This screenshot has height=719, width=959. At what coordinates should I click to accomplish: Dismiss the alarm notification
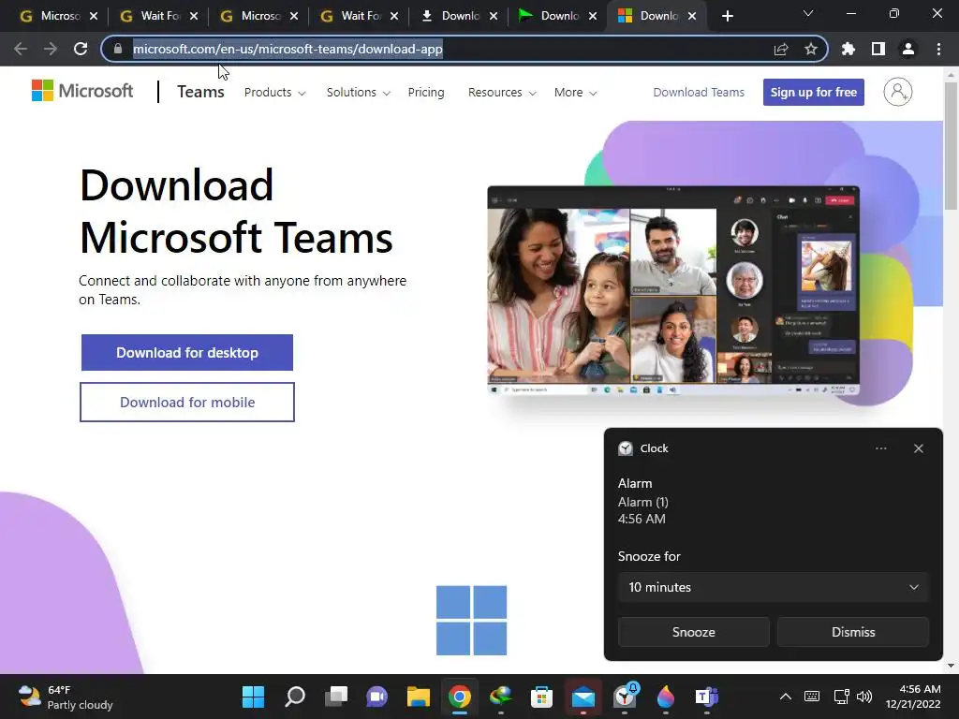pyautogui.click(x=852, y=632)
